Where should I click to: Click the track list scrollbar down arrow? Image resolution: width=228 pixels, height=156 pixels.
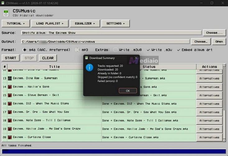click(224, 140)
